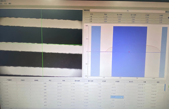Open the rightmost menu in the menu bar
This screenshot has width=169, height=109.
(x=10, y=4)
